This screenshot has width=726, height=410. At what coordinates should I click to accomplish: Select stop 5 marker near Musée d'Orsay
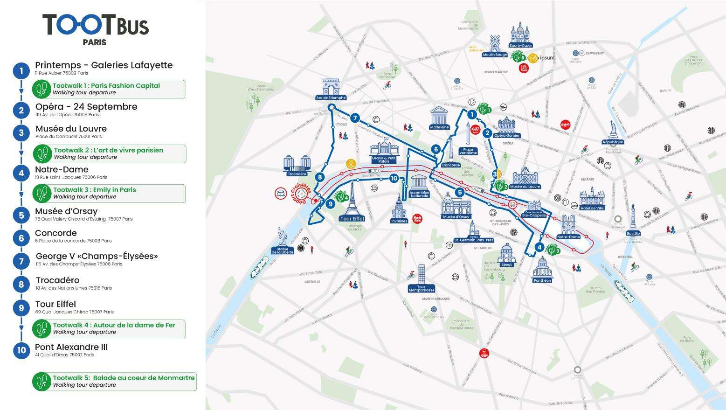pos(460,192)
